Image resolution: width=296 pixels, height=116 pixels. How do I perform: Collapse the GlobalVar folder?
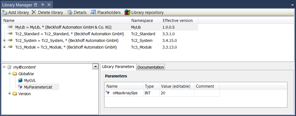point(10,74)
